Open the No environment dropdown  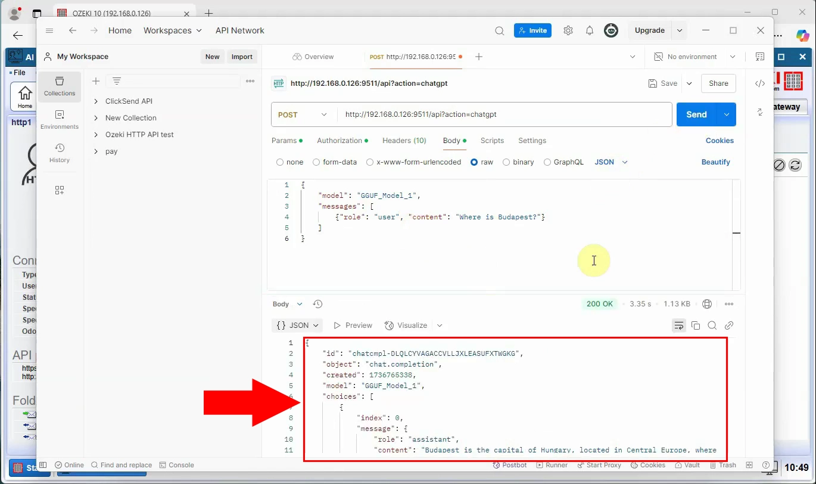coord(694,57)
